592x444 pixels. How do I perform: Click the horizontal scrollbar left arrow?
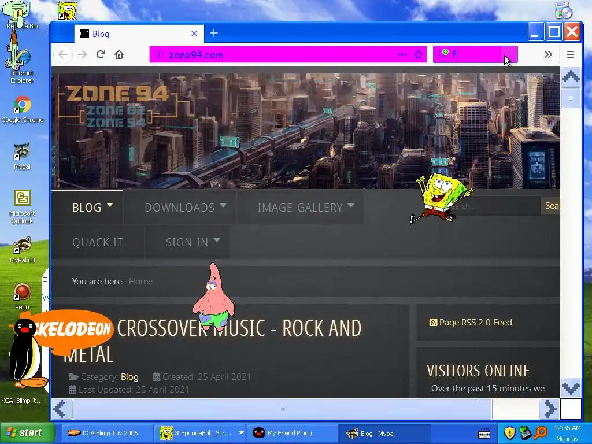[60, 409]
